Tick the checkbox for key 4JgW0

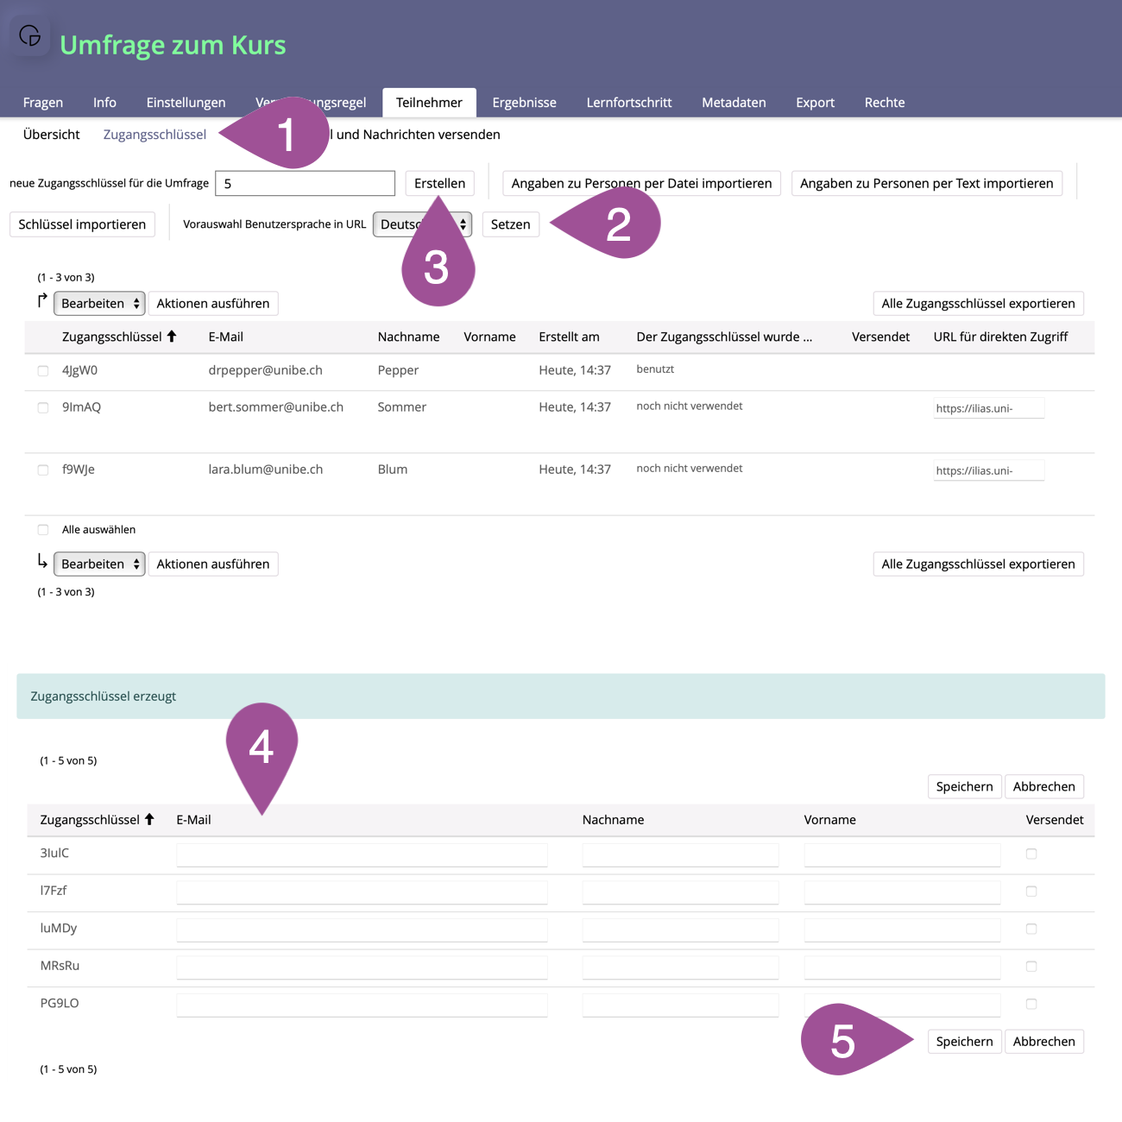pyautogui.click(x=43, y=371)
